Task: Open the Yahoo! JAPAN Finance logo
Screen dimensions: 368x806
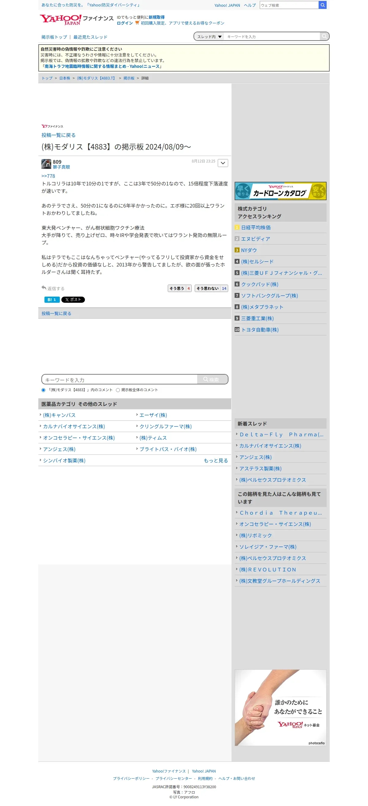Action: (77, 19)
